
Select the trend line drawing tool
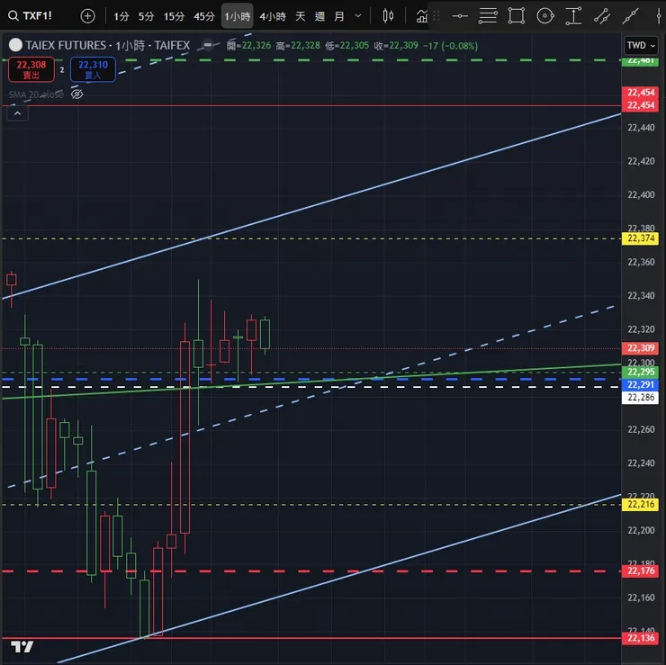click(630, 16)
